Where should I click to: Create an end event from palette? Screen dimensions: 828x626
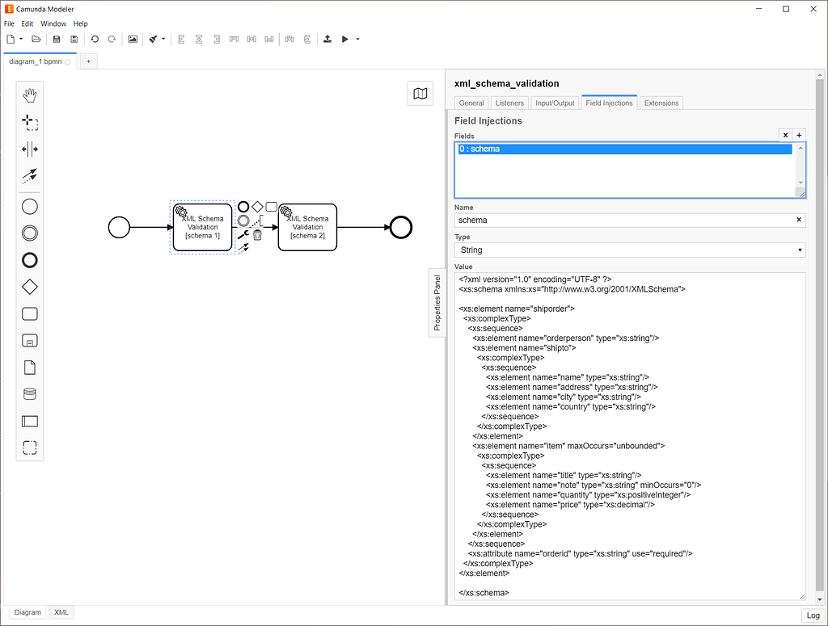(x=30, y=260)
